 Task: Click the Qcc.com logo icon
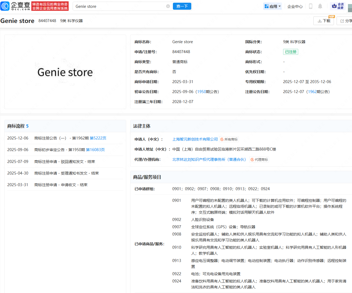[x=5, y=6]
